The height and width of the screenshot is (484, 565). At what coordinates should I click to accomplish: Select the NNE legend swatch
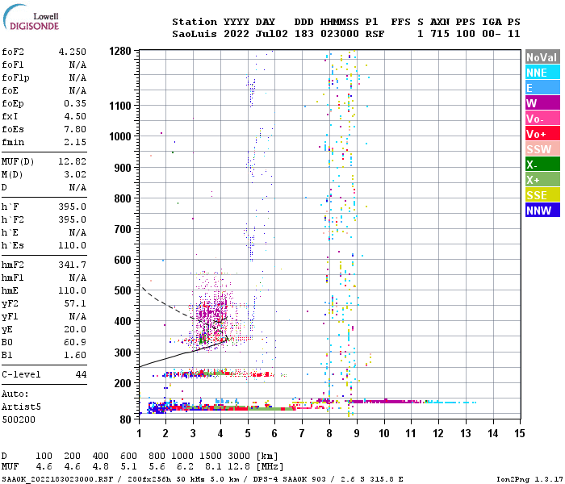(542, 73)
